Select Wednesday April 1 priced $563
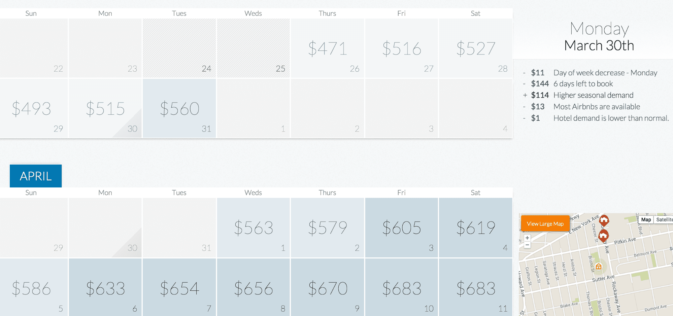673x316 pixels. click(x=254, y=227)
